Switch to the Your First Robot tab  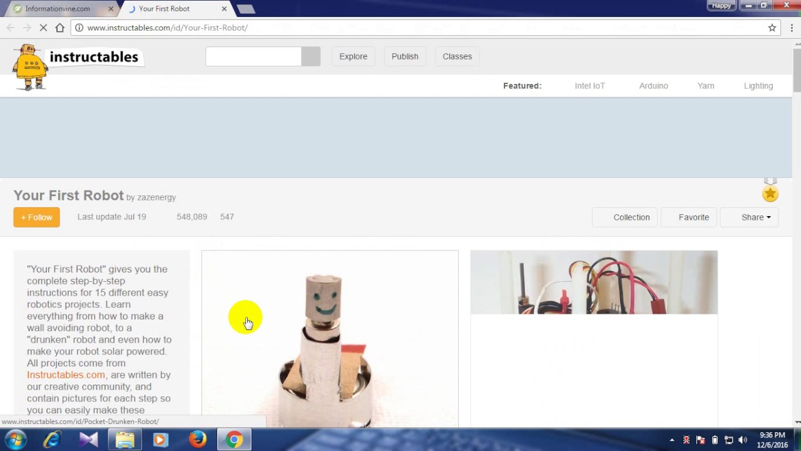[x=175, y=9]
